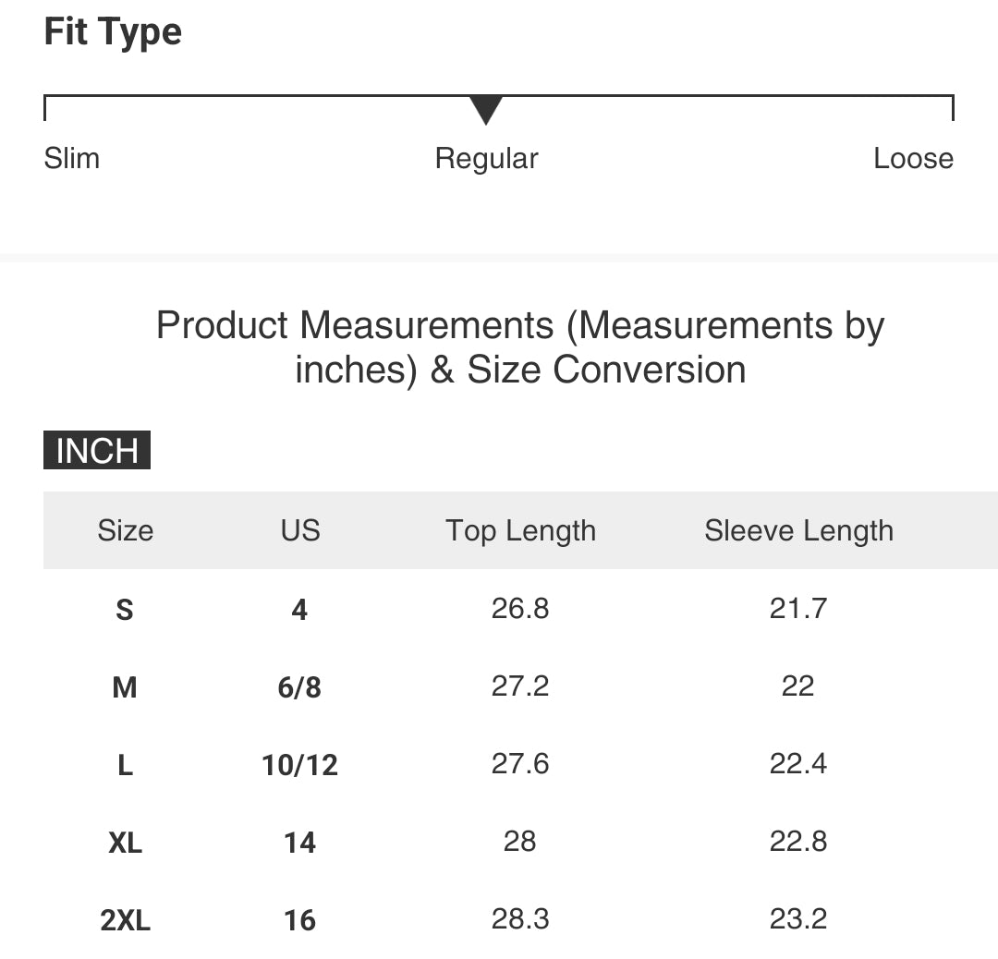Click the Slim fit label

(x=72, y=158)
